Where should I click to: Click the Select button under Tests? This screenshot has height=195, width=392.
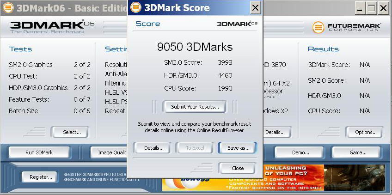point(70,132)
